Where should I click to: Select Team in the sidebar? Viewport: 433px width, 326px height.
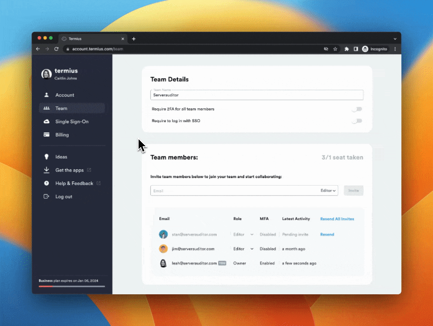72,108
